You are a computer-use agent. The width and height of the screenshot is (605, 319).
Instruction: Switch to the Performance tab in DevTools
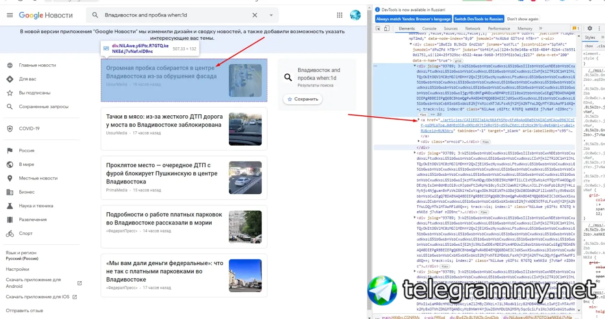[499, 28]
